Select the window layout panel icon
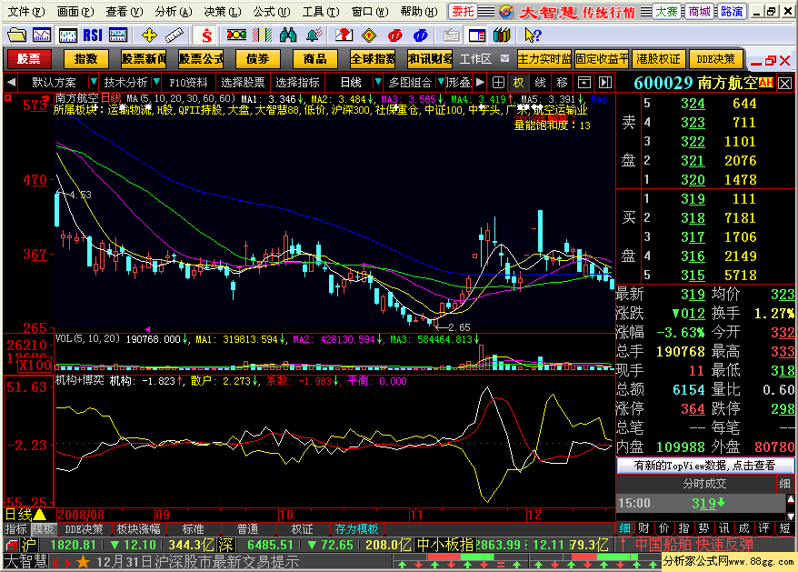This screenshot has width=798, height=572. (477, 35)
